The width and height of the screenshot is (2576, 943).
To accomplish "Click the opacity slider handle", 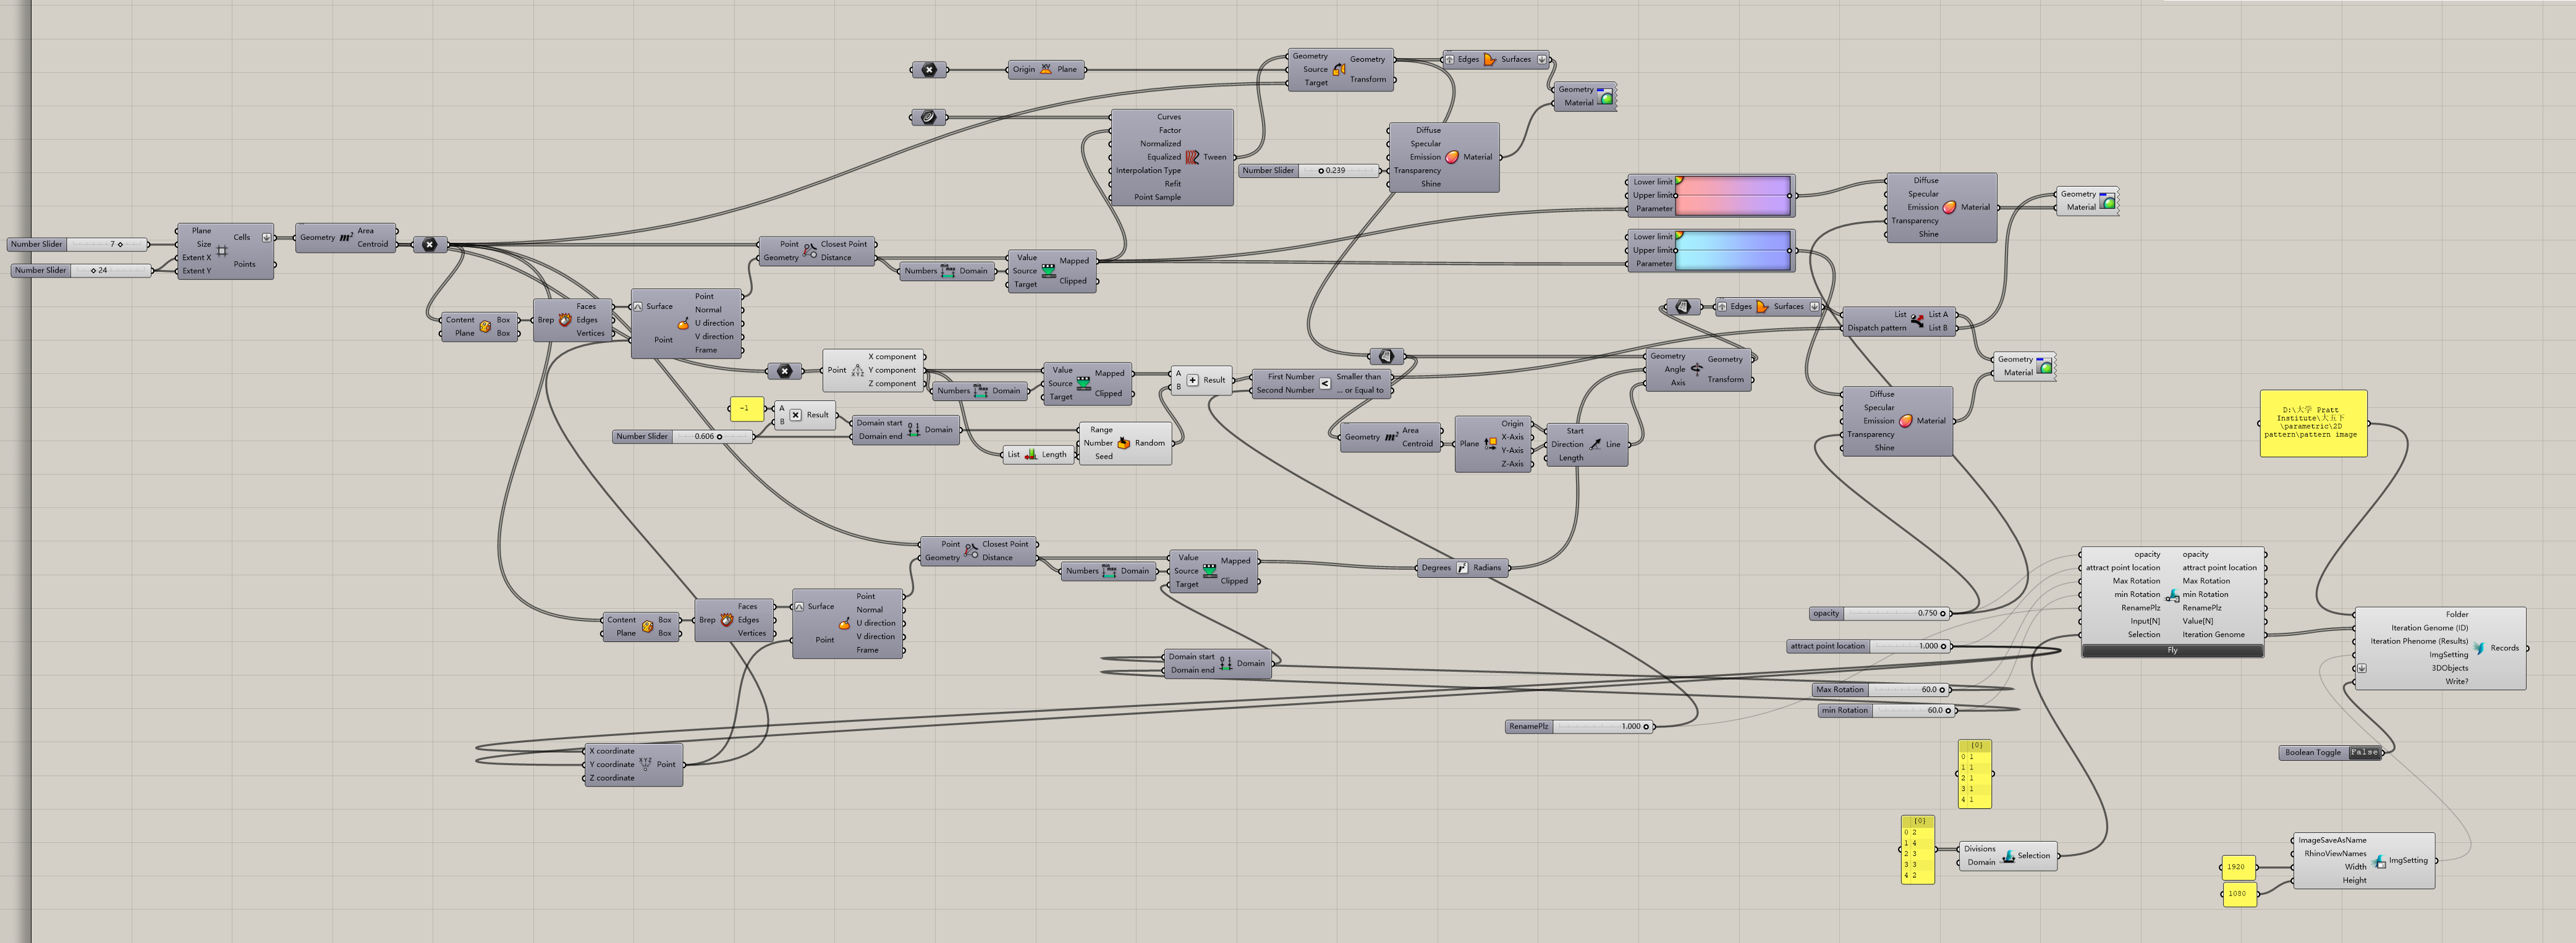I will 1943,613.
